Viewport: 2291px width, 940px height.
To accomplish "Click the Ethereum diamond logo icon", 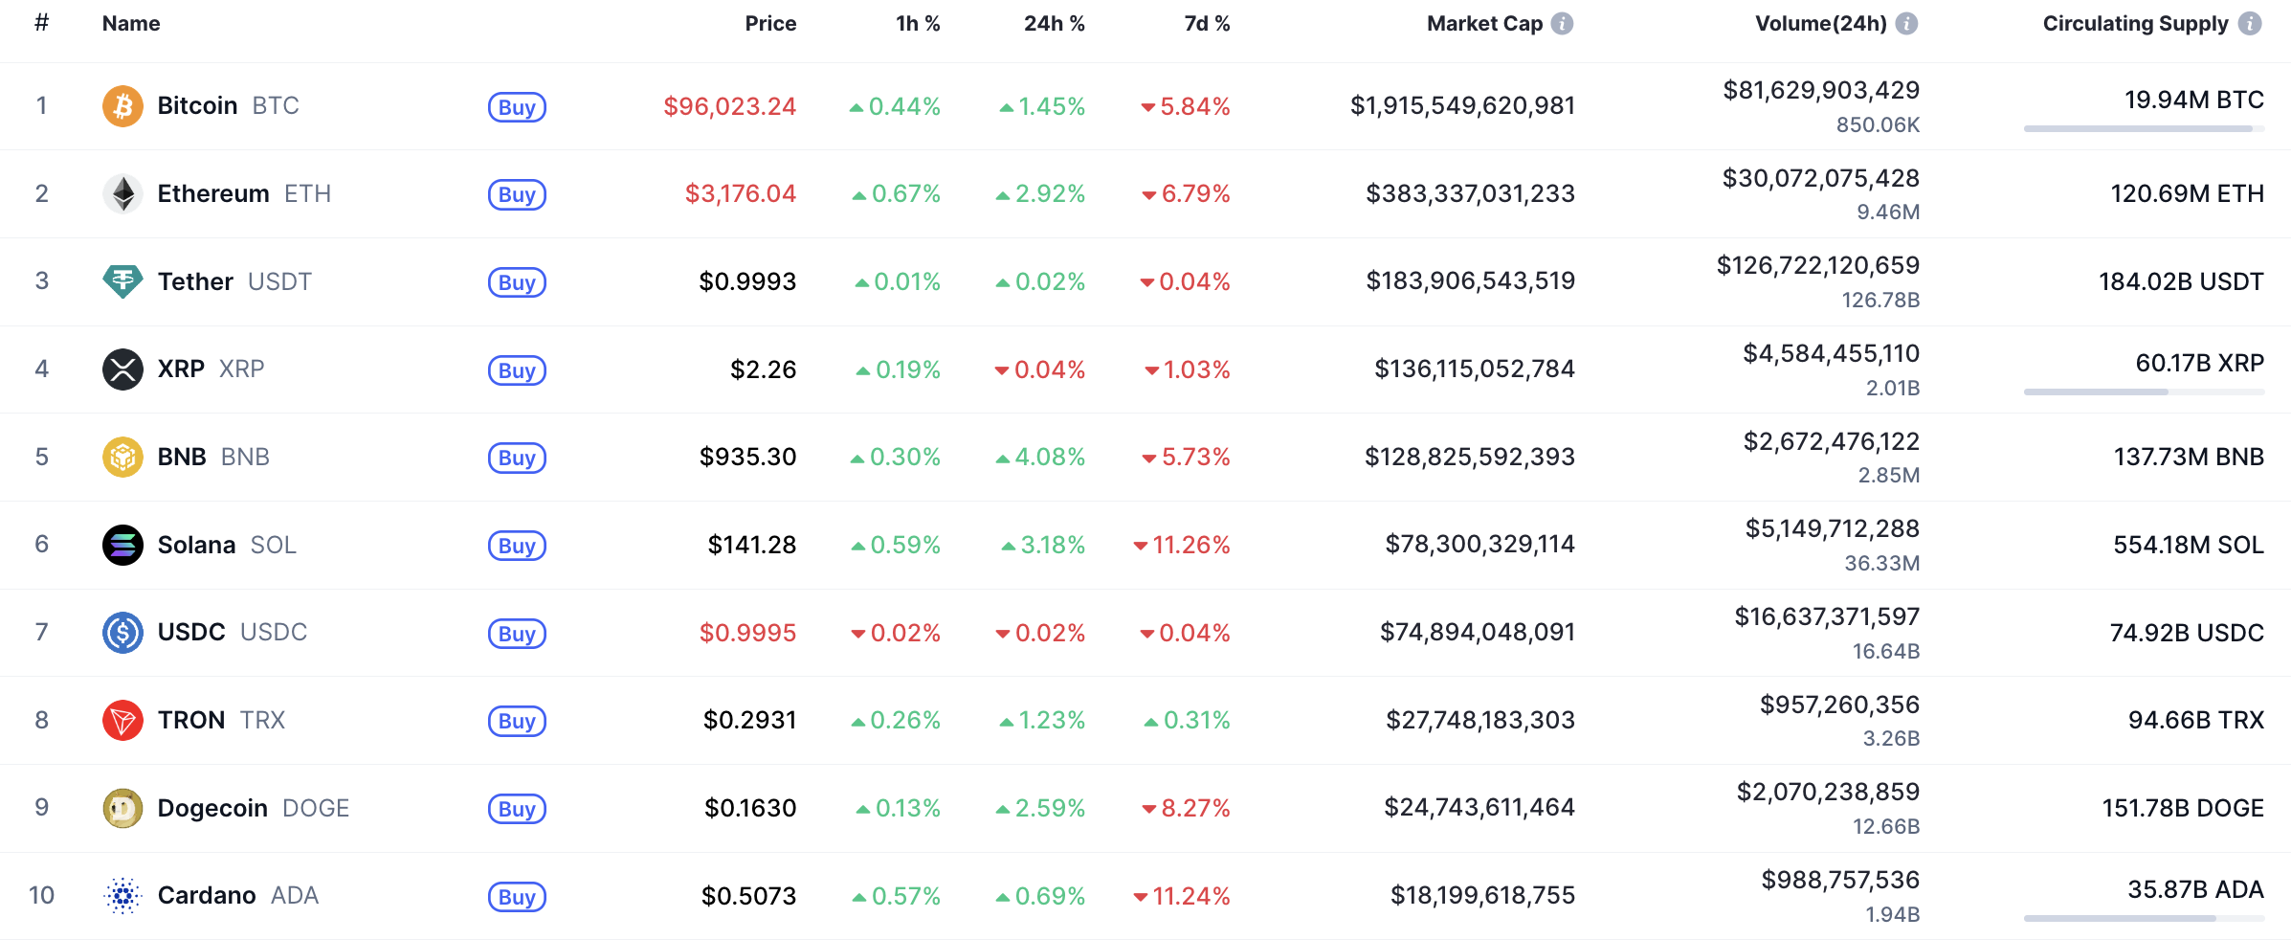I will click(122, 193).
